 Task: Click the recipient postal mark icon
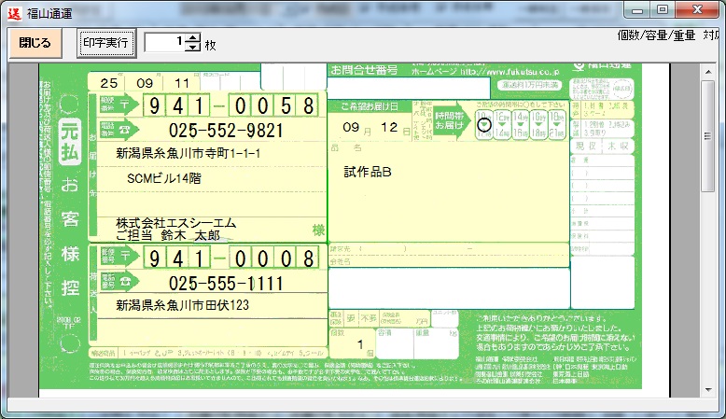(x=125, y=105)
